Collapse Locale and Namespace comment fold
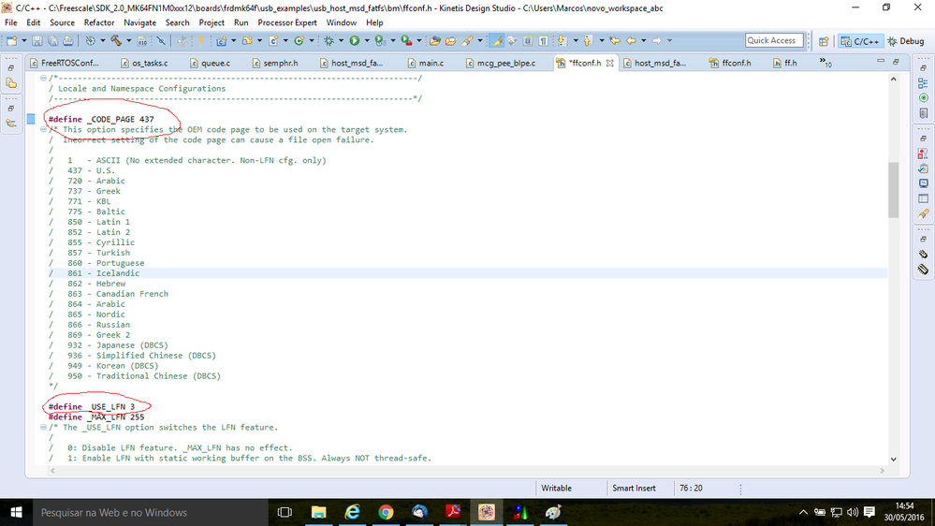 pyautogui.click(x=43, y=78)
